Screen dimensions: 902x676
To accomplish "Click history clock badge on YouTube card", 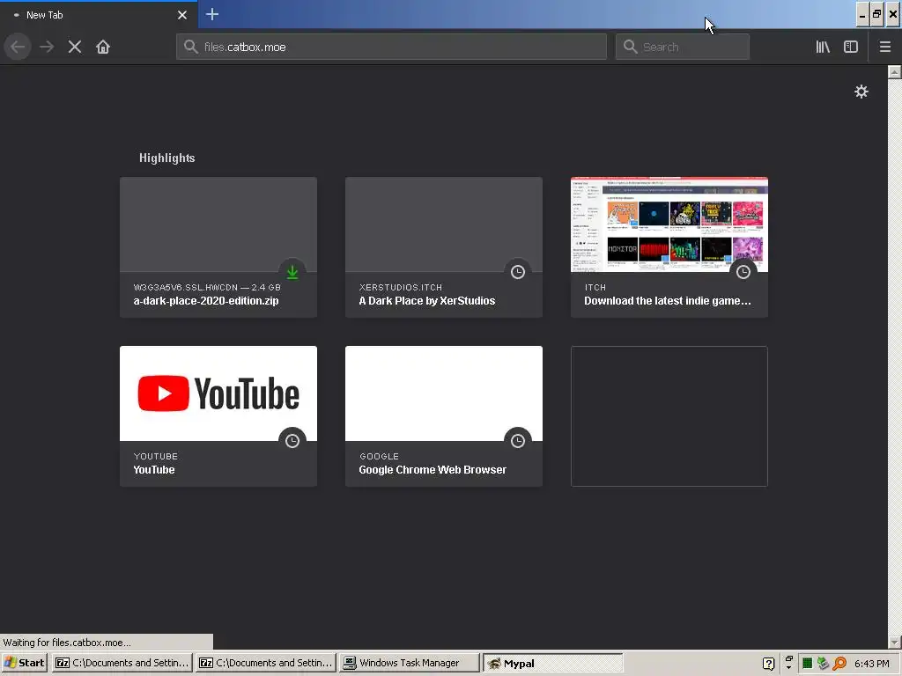I will coord(292,441).
